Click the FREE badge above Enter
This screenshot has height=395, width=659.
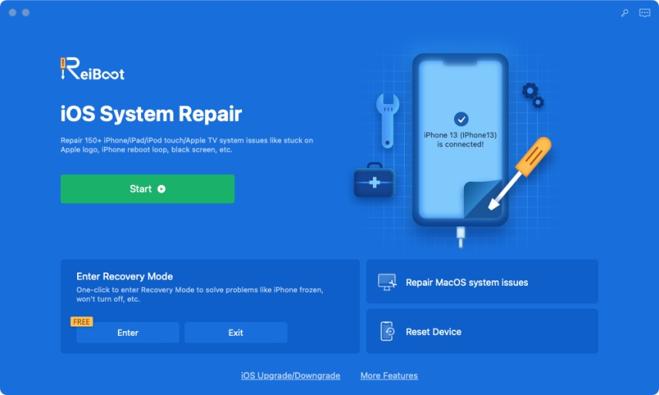pyautogui.click(x=82, y=322)
